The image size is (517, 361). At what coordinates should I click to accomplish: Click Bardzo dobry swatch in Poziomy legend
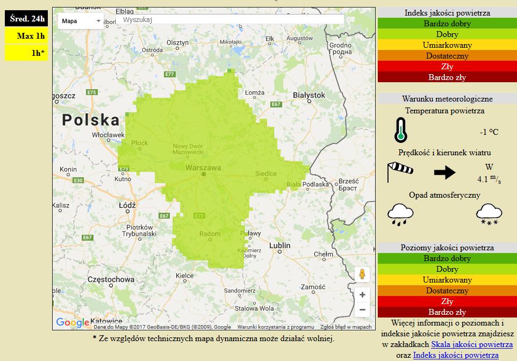(x=447, y=258)
